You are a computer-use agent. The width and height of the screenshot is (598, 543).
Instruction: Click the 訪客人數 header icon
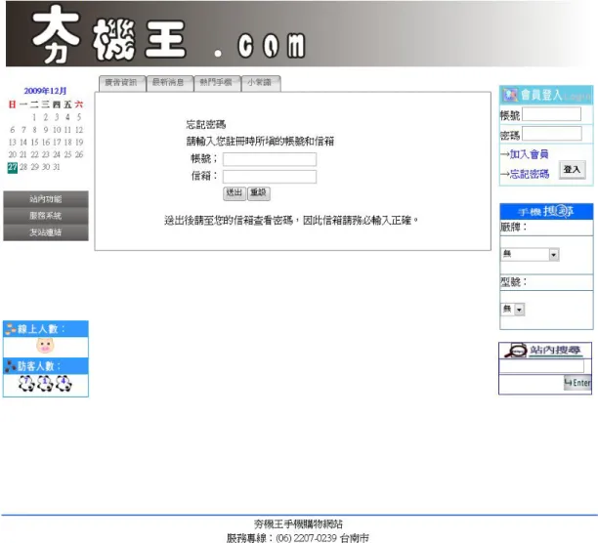[x=11, y=366]
